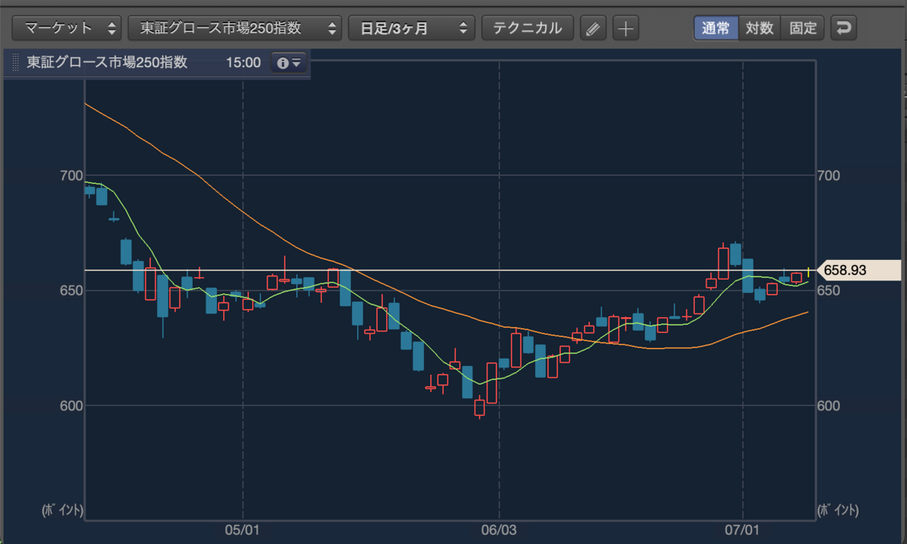Open the マーケット category dropdown
Viewport: 907px width, 544px height.
coord(67,29)
